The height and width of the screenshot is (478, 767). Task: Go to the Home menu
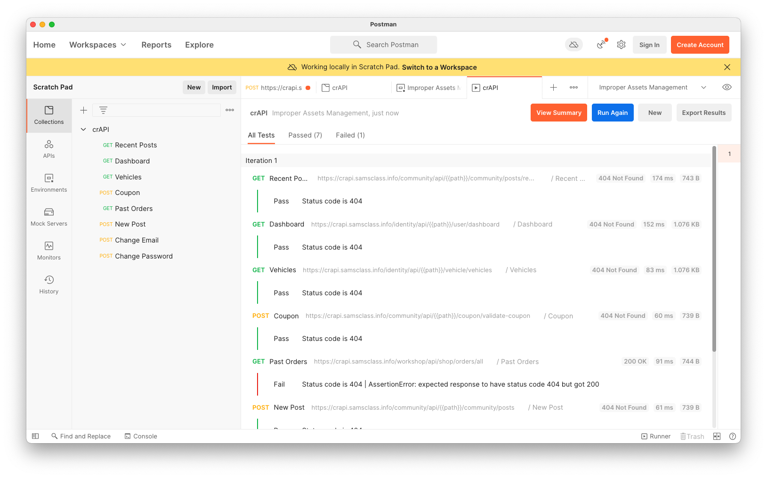point(44,45)
